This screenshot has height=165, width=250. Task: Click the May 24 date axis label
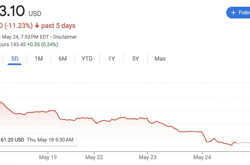tap(202, 157)
